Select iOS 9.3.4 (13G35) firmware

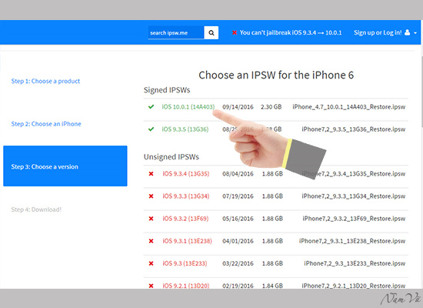click(x=186, y=174)
